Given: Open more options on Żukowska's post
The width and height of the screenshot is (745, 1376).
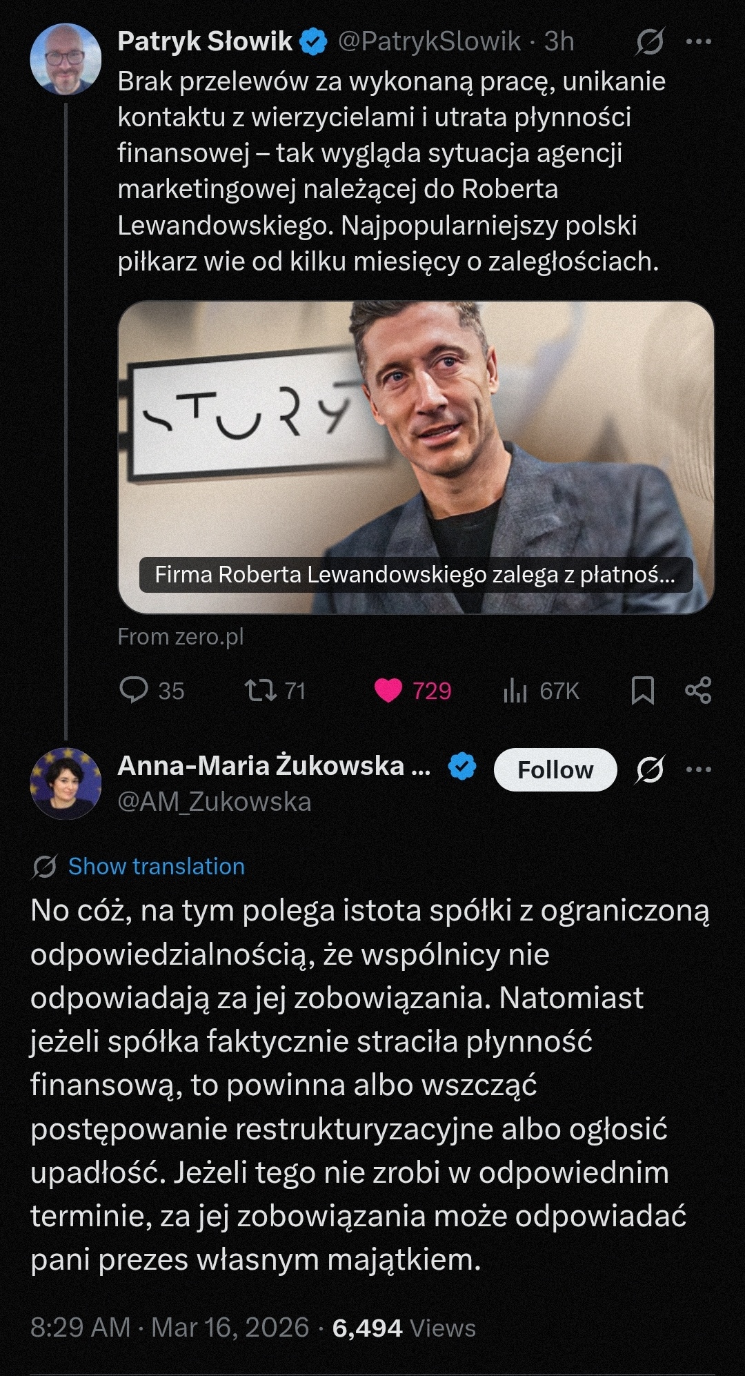Looking at the screenshot, I should [x=698, y=769].
